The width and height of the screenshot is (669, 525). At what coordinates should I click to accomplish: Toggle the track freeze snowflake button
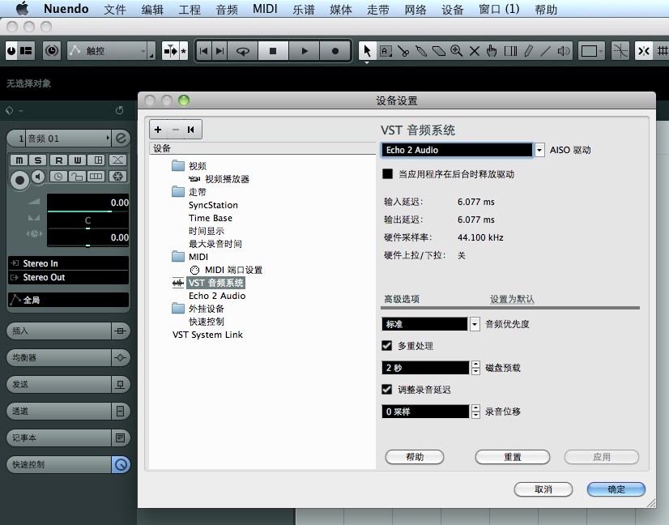pos(117,177)
